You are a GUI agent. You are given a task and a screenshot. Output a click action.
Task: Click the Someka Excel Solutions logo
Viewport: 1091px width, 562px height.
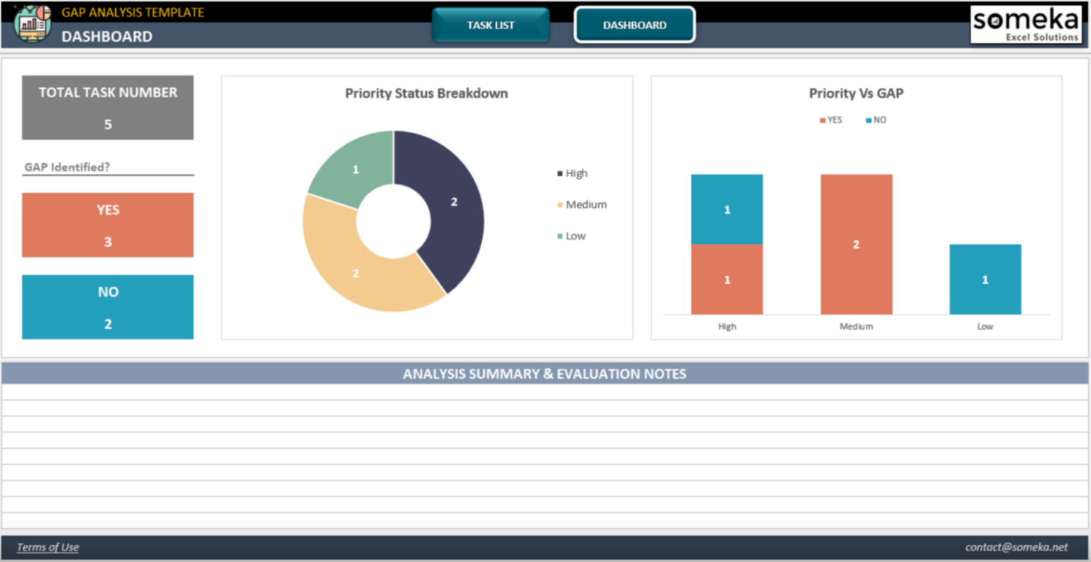click(1026, 23)
